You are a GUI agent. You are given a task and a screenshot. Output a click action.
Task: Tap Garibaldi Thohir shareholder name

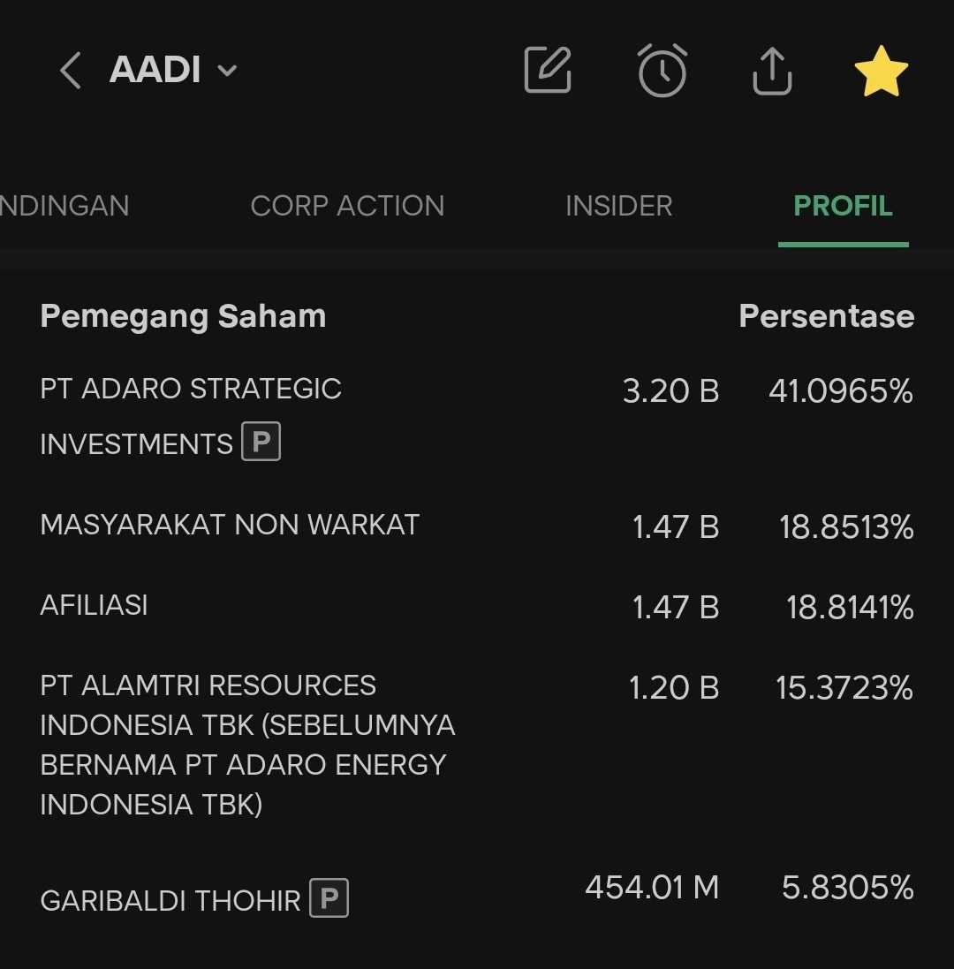pyautogui.click(x=170, y=901)
